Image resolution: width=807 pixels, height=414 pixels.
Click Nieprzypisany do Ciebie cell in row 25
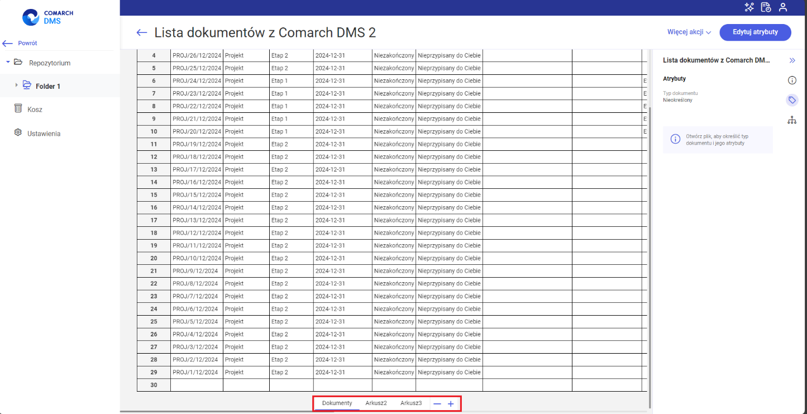tap(449, 321)
